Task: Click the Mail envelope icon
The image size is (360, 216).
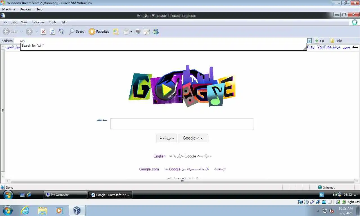Action: tap(126, 31)
